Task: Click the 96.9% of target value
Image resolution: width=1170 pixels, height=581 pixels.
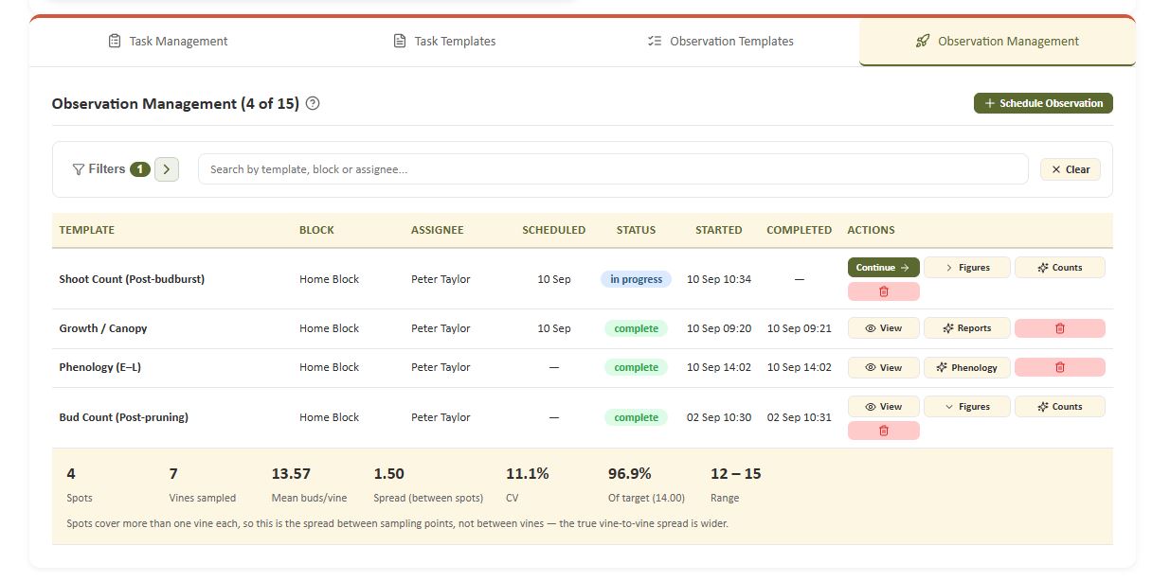Action: pos(630,473)
